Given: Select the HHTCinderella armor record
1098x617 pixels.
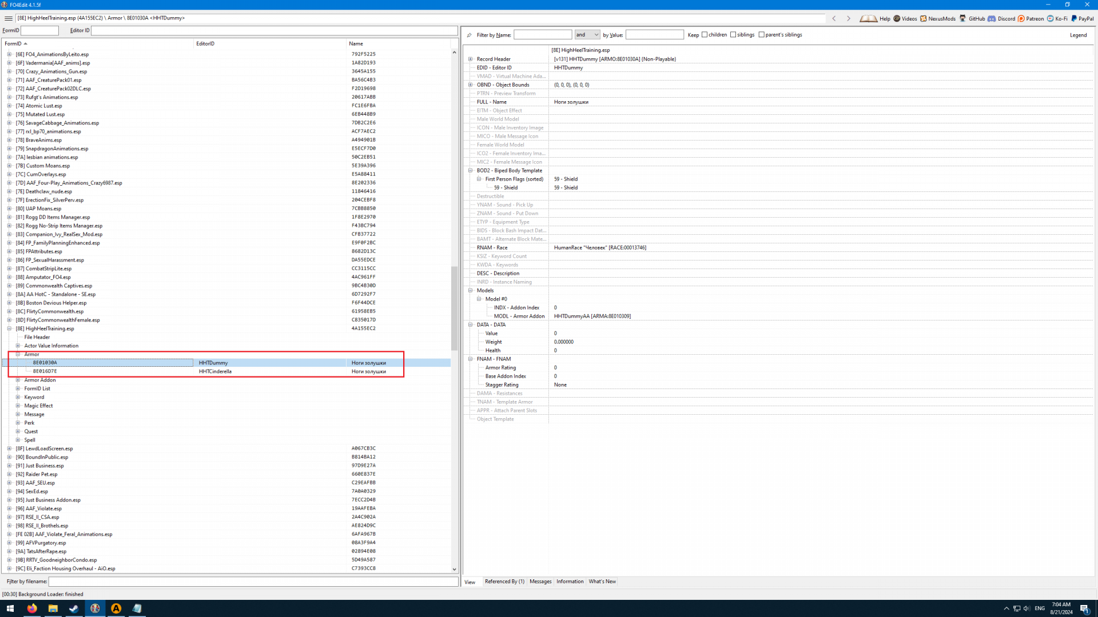Looking at the screenshot, I should [x=215, y=371].
